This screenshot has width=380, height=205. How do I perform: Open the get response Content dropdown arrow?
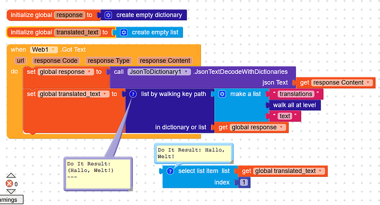coord(368,83)
